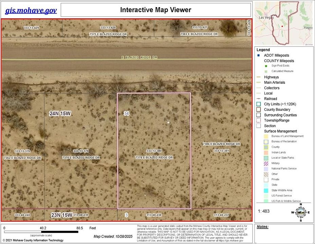Click the E Blazed Ridge Dr road label

point(140,58)
